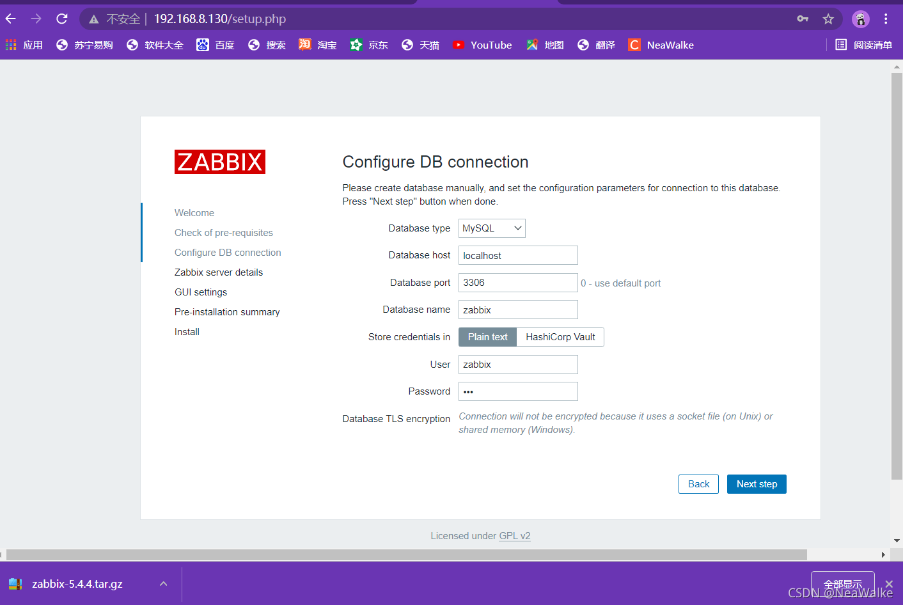This screenshot has width=903, height=605.
Task: Open the YouTube bookmark
Action: point(482,45)
